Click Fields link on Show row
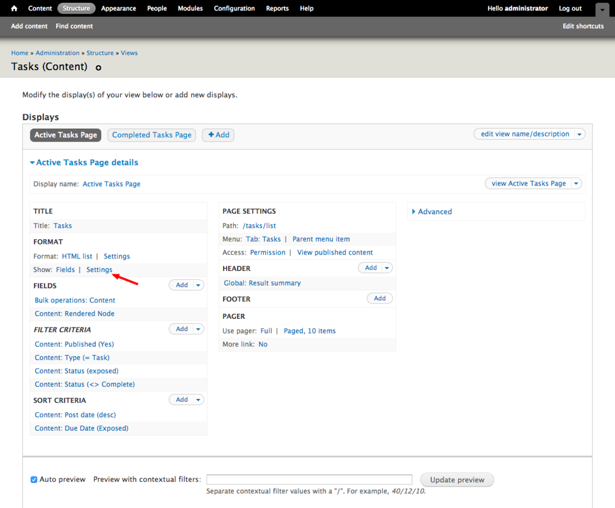Viewport: 615px width, 508px height. coord(65,270)
